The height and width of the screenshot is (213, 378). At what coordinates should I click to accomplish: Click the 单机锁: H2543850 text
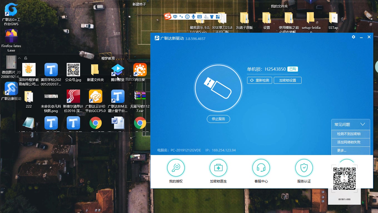(266, 69)
